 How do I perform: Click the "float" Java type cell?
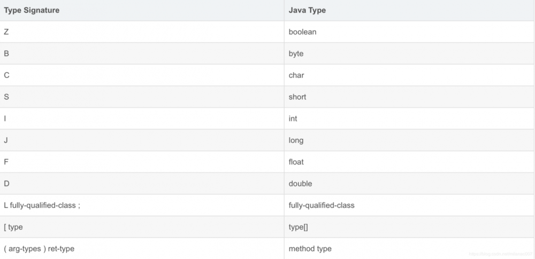(x=296, y=162)
